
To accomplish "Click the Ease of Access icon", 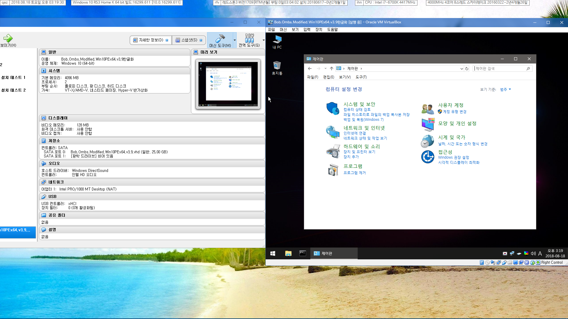I will click(428, 157).
